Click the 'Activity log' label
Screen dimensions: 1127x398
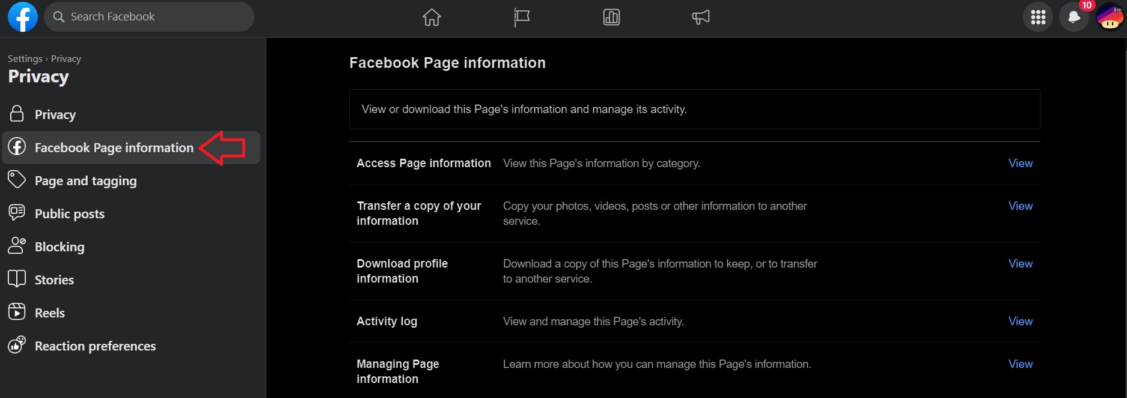click(x=386, y=321)
